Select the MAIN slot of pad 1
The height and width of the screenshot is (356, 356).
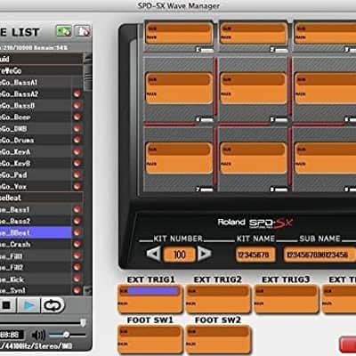[179, 38]
